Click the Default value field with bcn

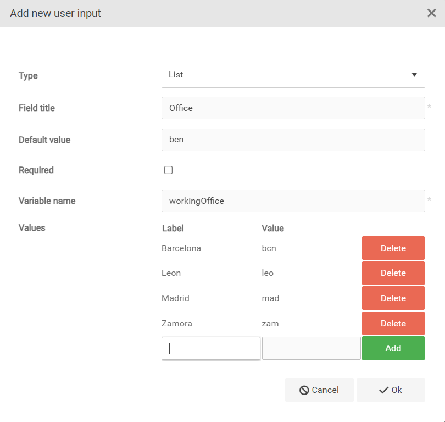coord(293,140)
